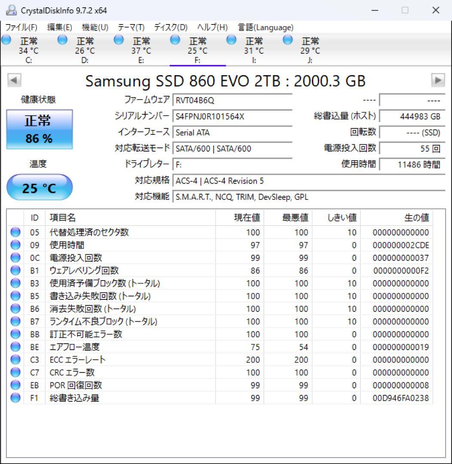Click the indicator next to B1 ウェアレベリング回数
This screenshot has width=452, height=464.
15,271
